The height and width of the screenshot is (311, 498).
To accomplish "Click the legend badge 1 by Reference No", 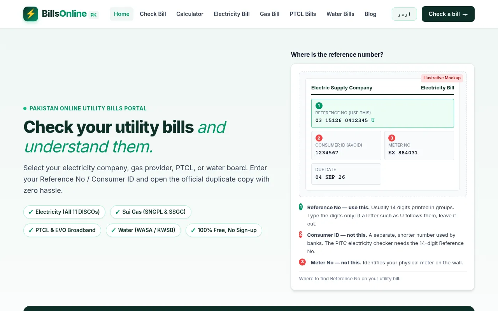I will tap(301, 207).
